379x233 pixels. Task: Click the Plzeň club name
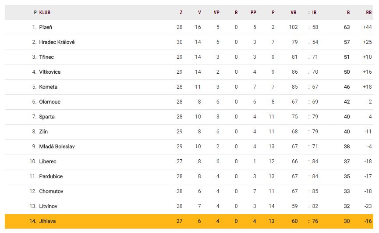coord(46,27)
